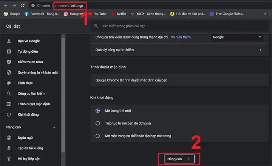
Task: Click the sidebar vertical scrollbar thumb
Action: 63,95
